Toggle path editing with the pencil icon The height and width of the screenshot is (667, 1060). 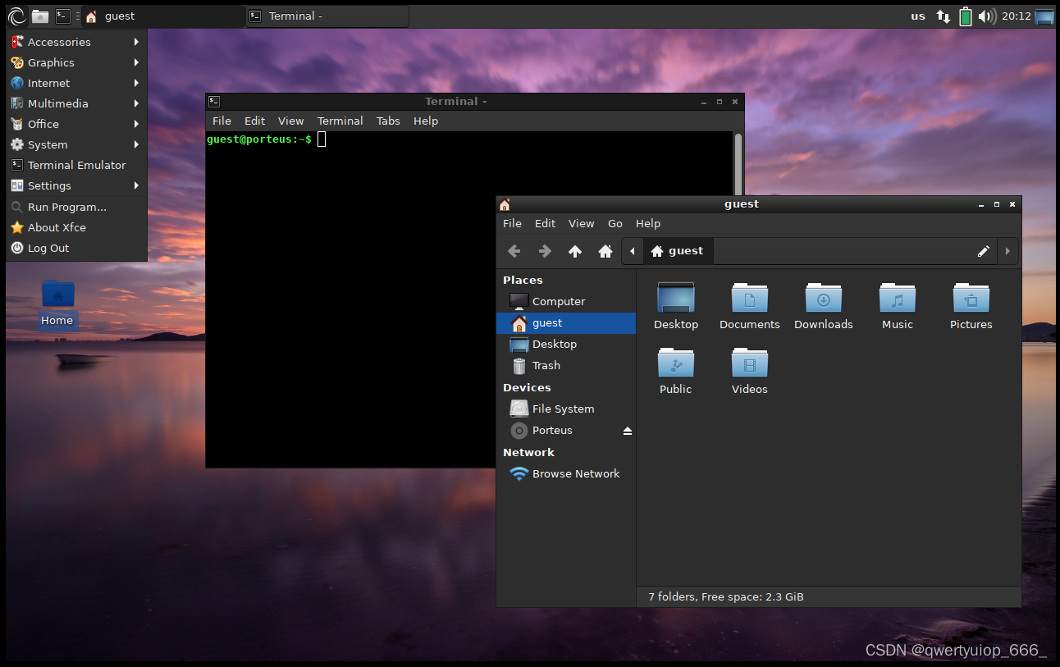[x=984, y=251]
